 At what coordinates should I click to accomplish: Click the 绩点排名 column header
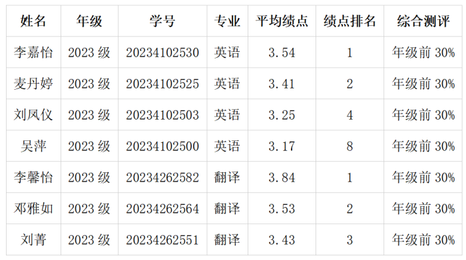tap(349, 21)
